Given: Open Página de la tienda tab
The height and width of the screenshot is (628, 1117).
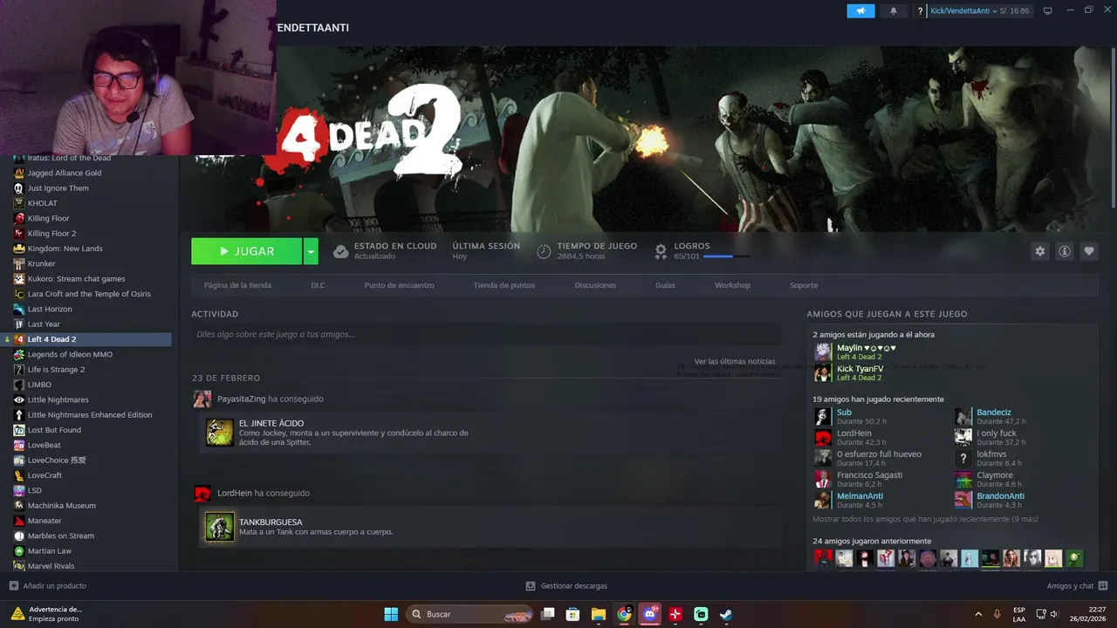Looking at the screenshot, I should pyautogui.click(x=237, y=285).
